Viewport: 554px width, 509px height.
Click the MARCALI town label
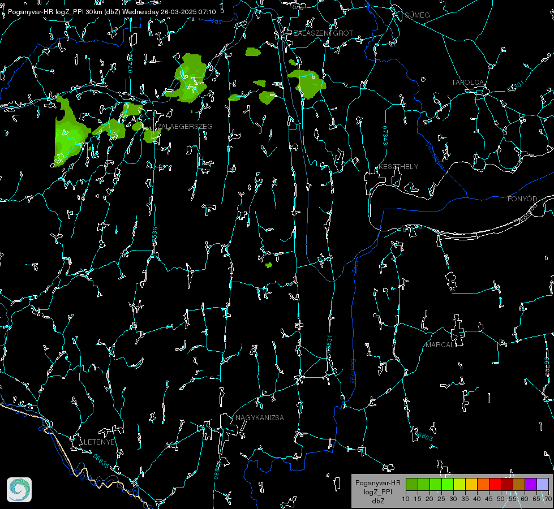(x=441, y=345)
